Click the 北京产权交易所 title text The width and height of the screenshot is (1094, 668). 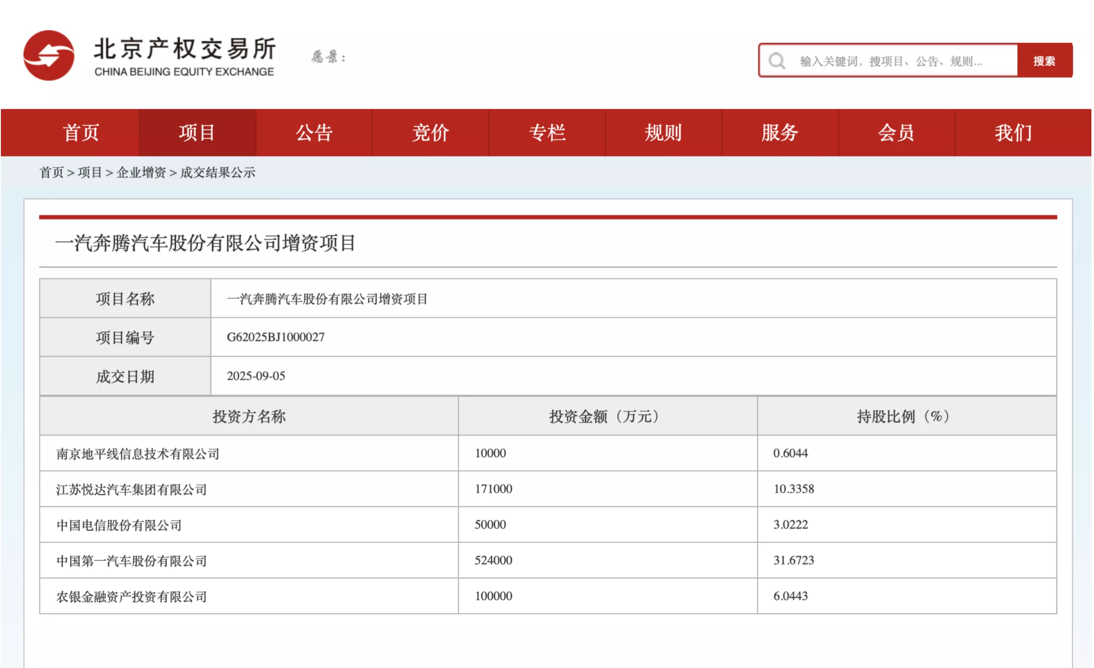185,48
